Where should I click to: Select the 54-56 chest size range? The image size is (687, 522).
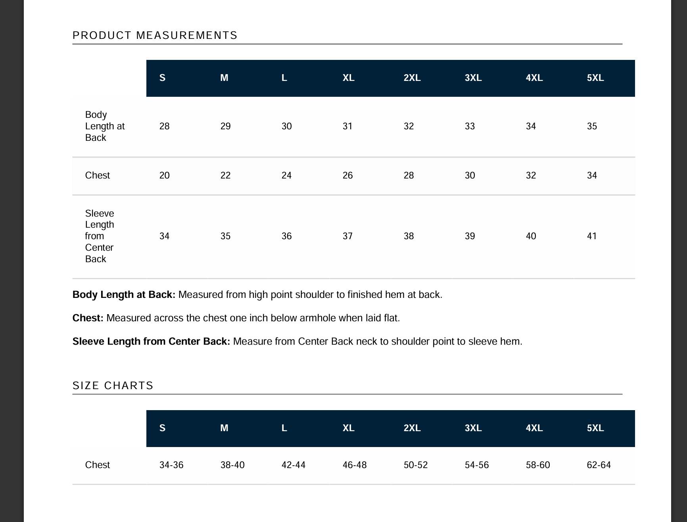[x=476, y=465]
